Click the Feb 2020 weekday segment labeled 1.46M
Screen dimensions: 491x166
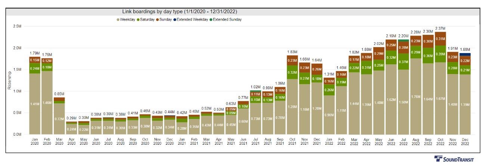click(x=47, y=103)
